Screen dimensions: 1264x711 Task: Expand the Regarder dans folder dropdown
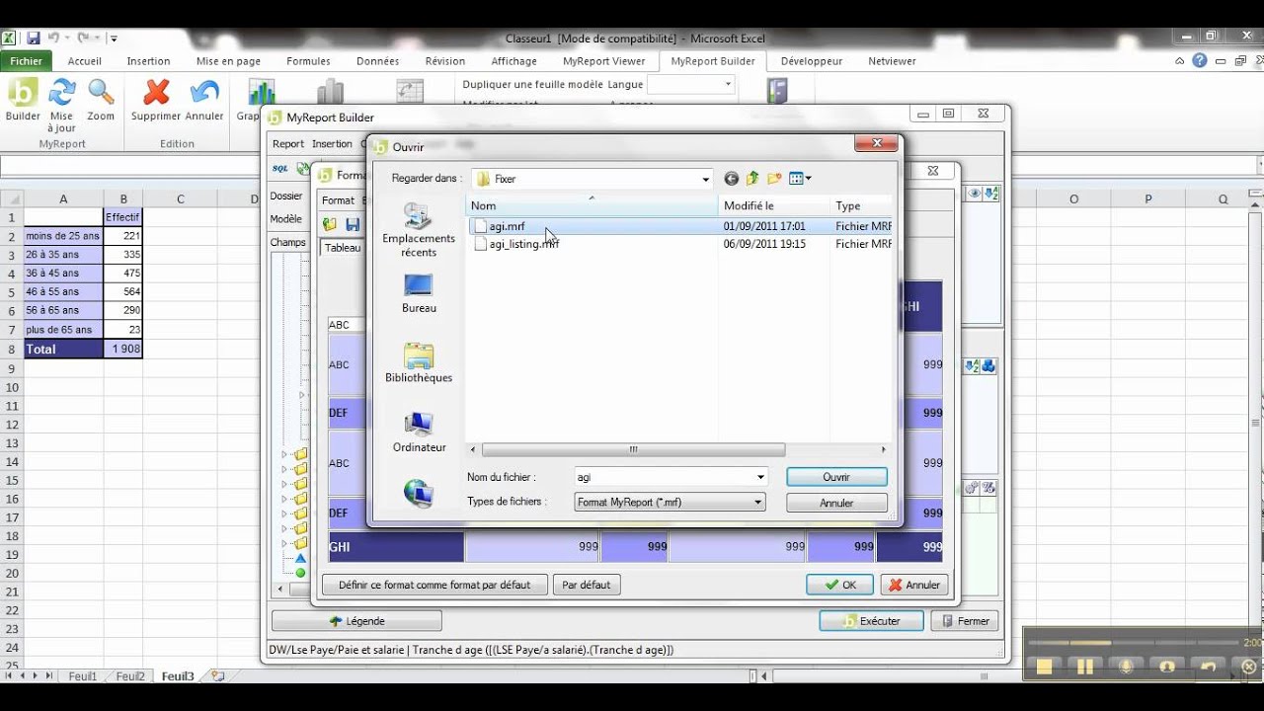[705, 180]
